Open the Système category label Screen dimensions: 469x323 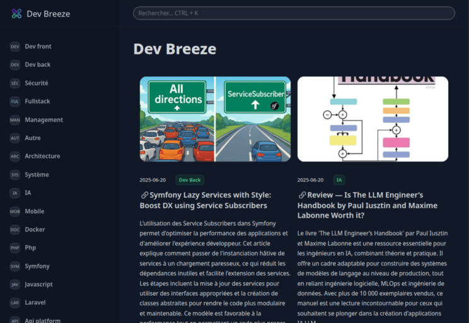pos(37,175)
